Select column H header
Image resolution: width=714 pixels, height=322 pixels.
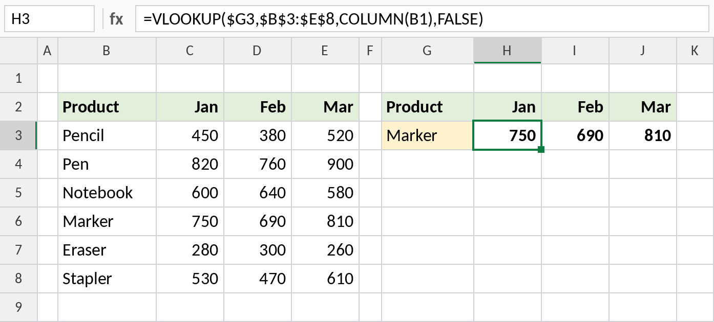(508, 51)
